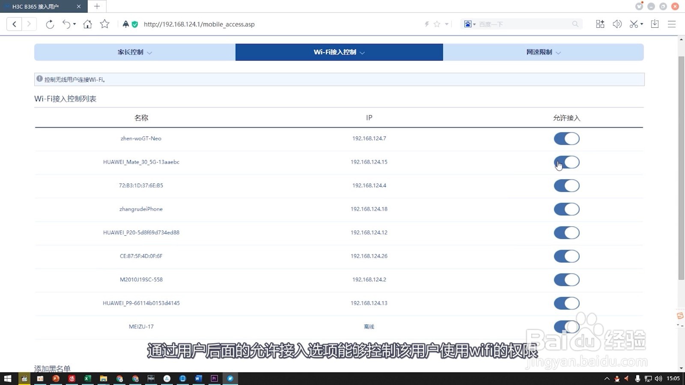Switch to the 网速限制 tab
Screen dimensions: 685x385
tap(543, 52)
